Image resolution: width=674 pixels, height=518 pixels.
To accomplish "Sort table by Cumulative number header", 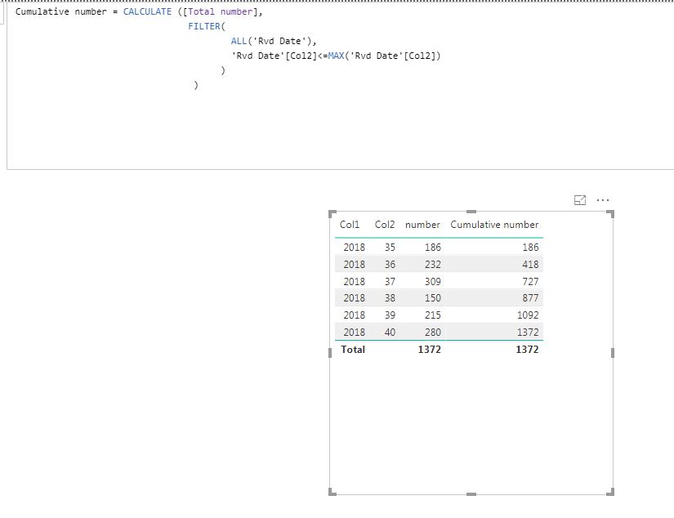I will [x=494, y=225].
